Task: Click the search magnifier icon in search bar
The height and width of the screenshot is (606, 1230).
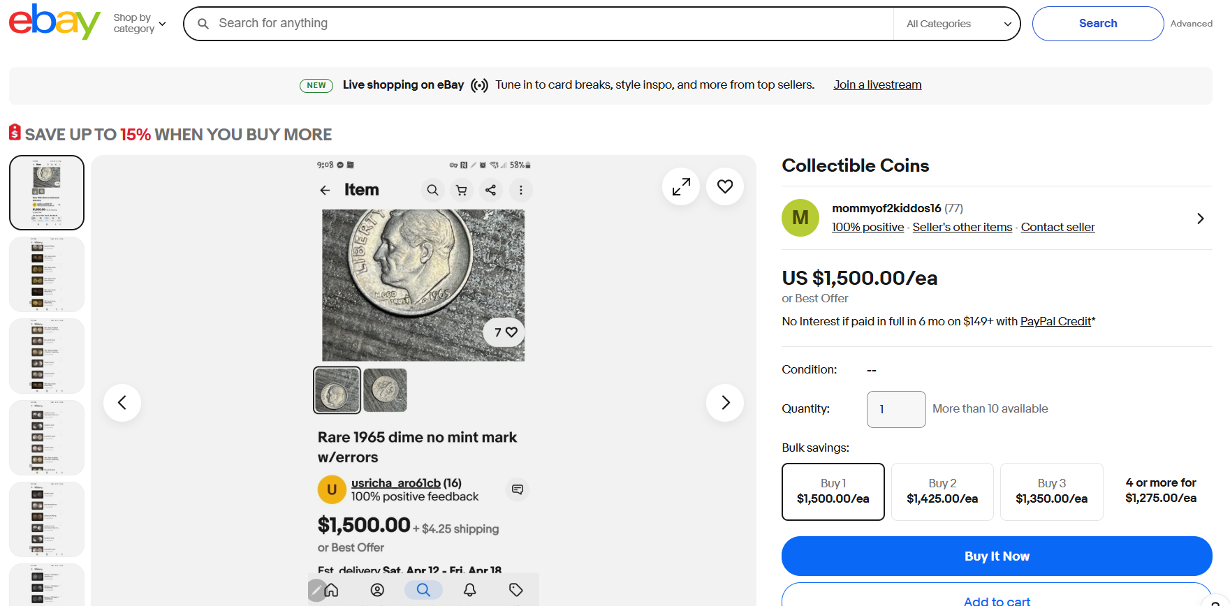Action: coord(203,24)
